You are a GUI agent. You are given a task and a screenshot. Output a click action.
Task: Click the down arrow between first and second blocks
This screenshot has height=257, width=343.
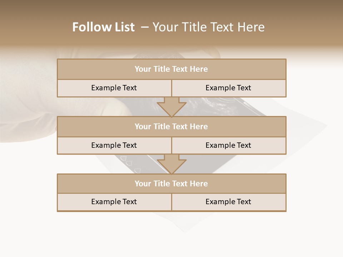(x=171, y=107)
